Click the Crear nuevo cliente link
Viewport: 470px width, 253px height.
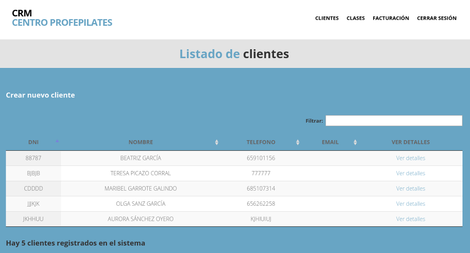point(40,95)
